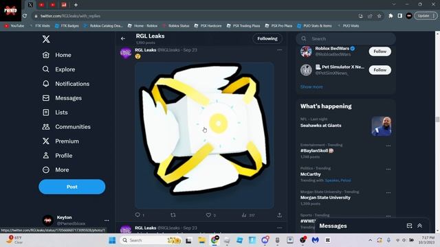This screenshot has height=247, width=440.
Task: Open Explore in sidebar
Action: click(58, 69)
